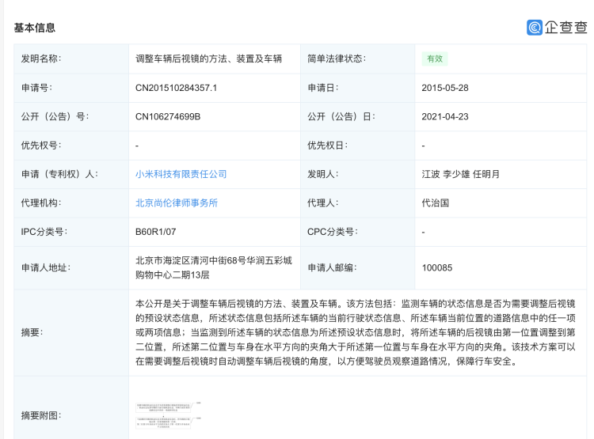Click the postal code 100085
This screenshot has height=439, width=594.
click(437, 268)
